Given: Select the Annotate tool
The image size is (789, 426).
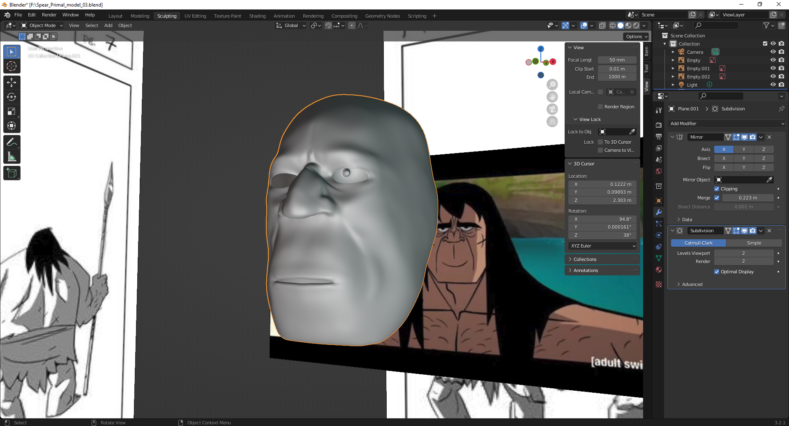Looking at the screenshot, I should click(12, 142).
